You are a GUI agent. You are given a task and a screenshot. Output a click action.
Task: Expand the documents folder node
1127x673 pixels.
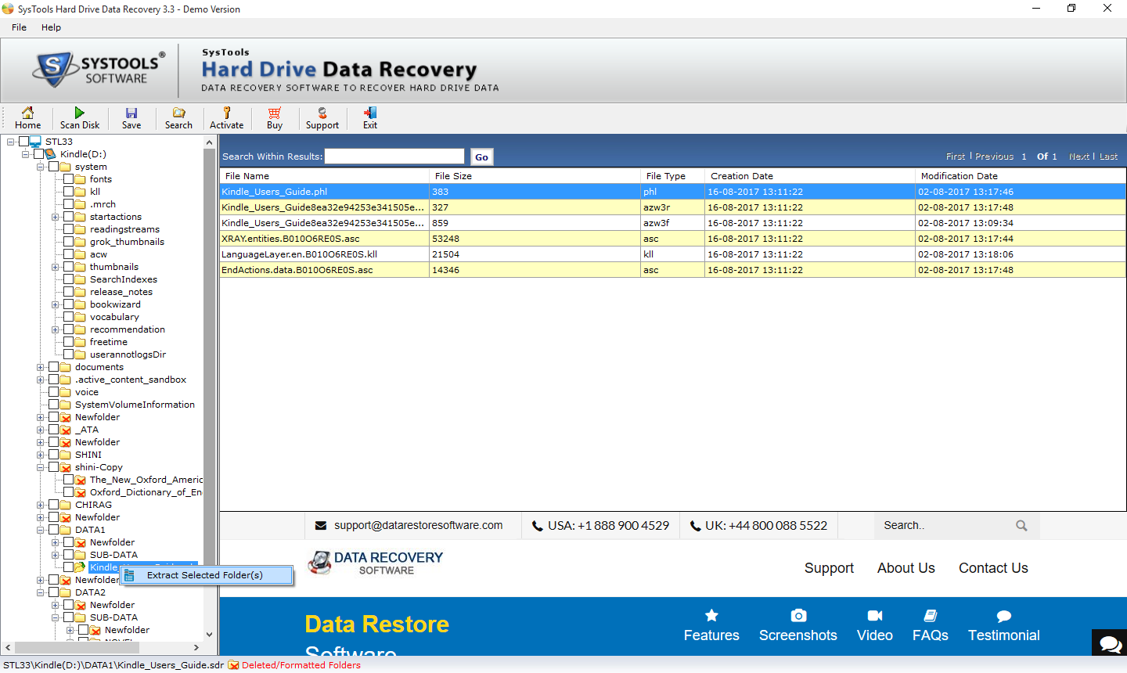(x=40, y=367)
